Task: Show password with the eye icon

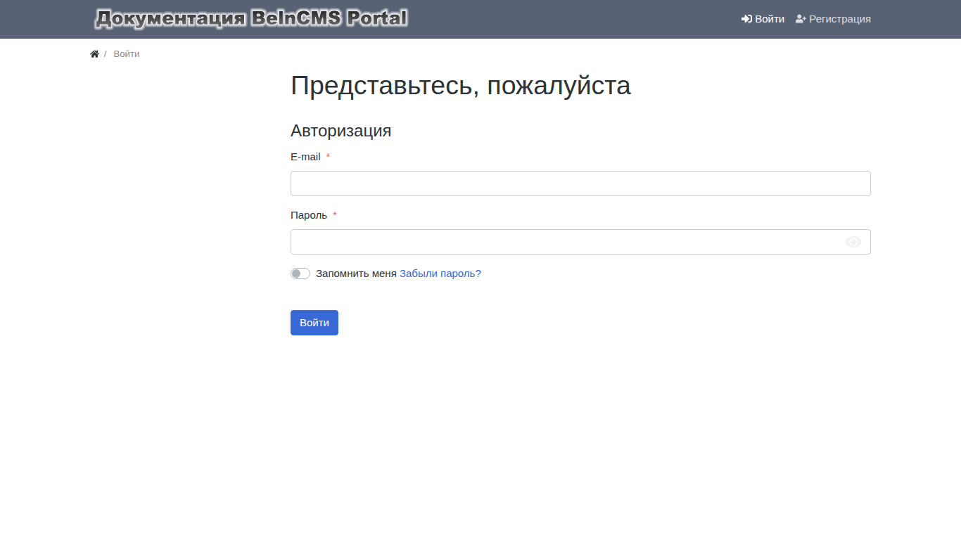Action: click(853, 242)
